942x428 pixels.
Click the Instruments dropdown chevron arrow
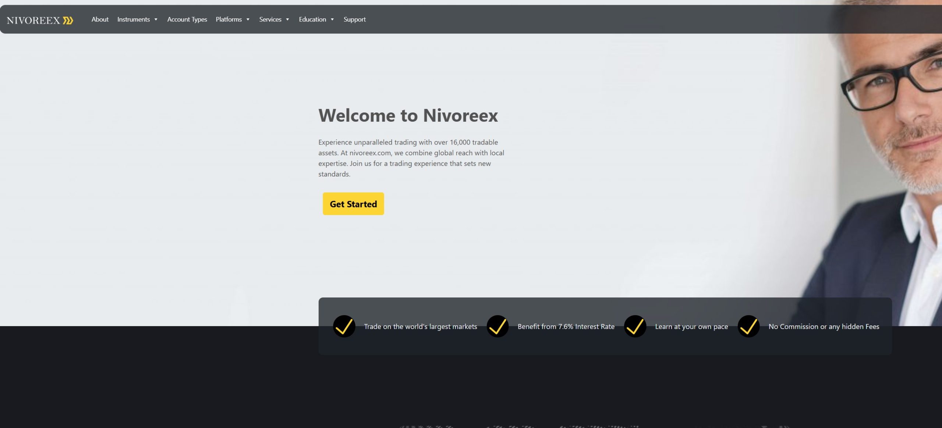[x=155, y=19]
